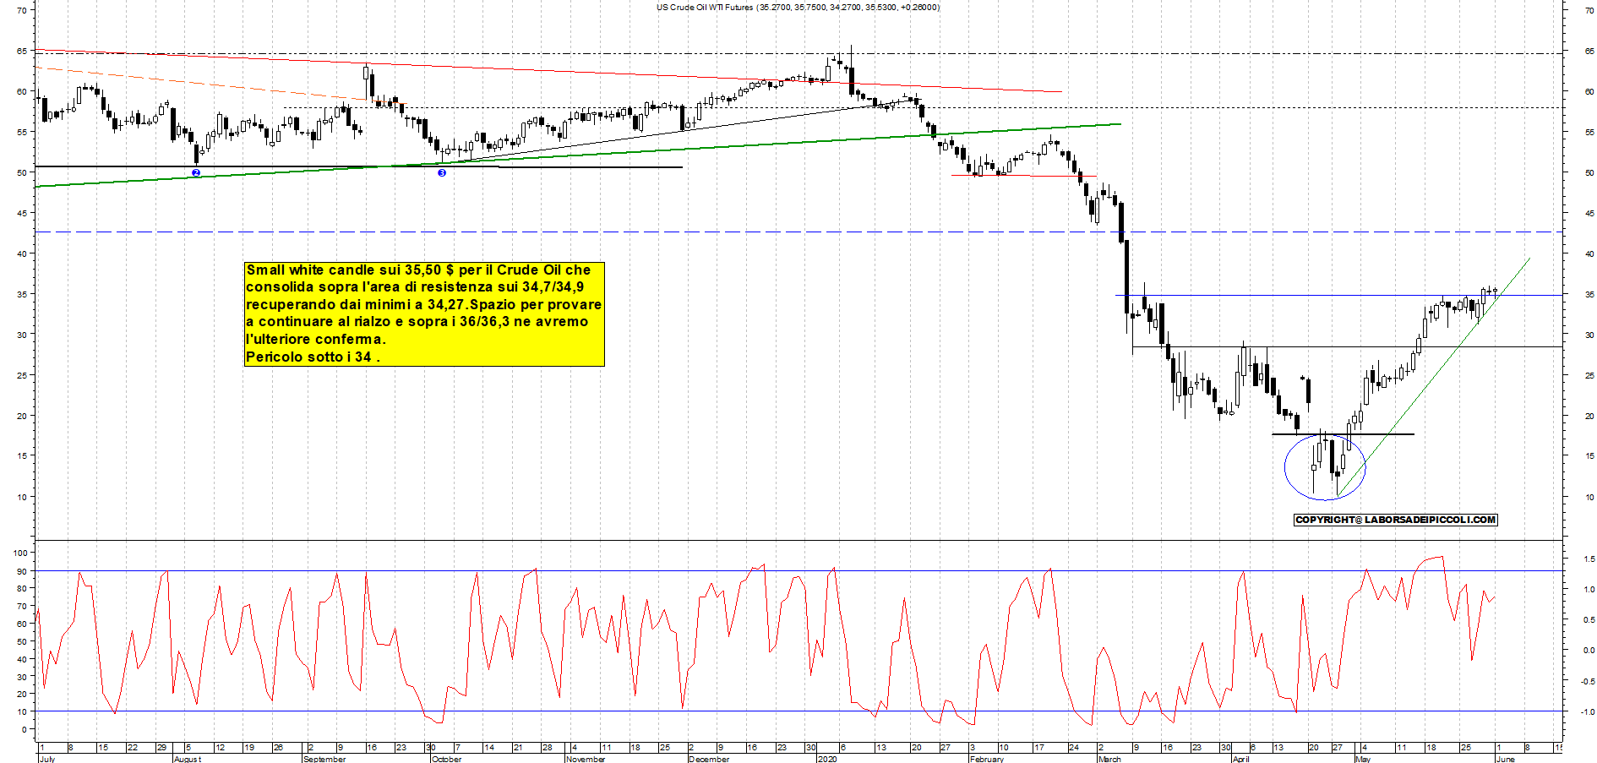This screenshot has height=763, width=1597.
Task: Select the blue circle marker numbered 3
Action: (441, 172)
